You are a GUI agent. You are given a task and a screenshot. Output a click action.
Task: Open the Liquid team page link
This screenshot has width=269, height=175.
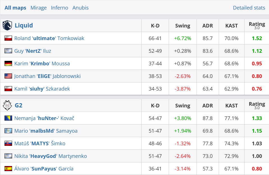24,26
